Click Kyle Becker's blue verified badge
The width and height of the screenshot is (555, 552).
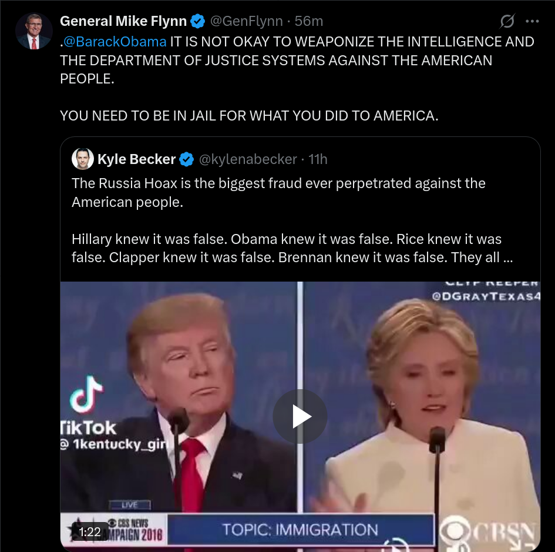(x=187, y=159)
